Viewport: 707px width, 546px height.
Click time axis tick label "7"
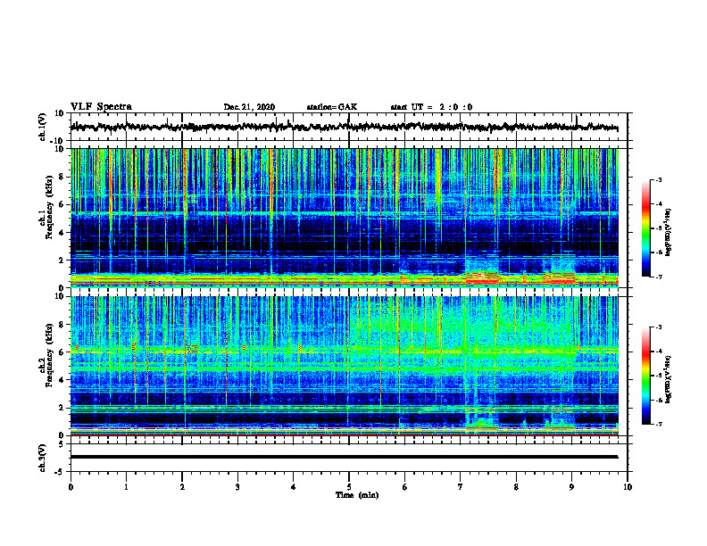461,487
